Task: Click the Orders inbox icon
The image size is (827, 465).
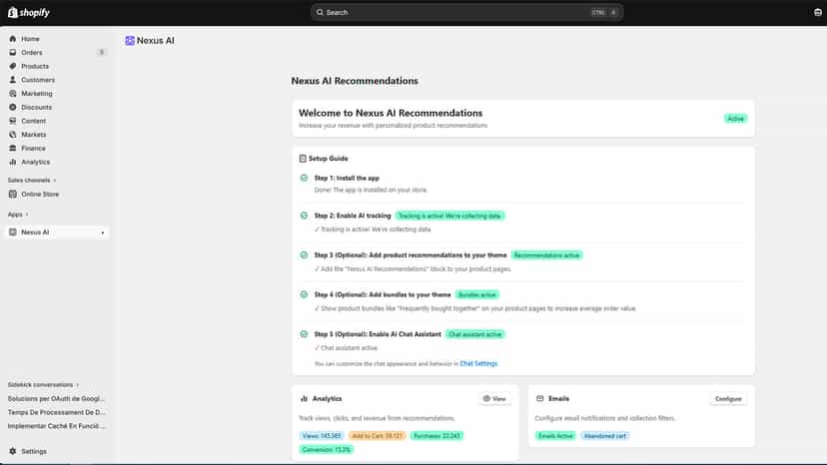Action: pyautogui.click(x=13, y=52)
